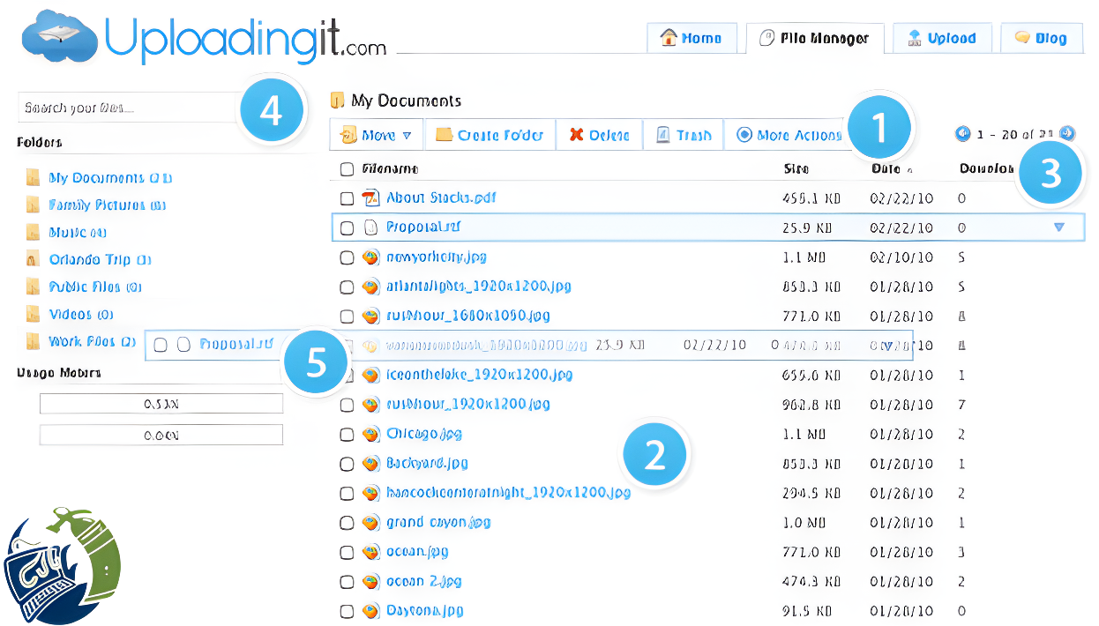The image size is (1099, 626).
Task: Click the image icon beside newyorkcity.jpg
Action: [371, 257]
